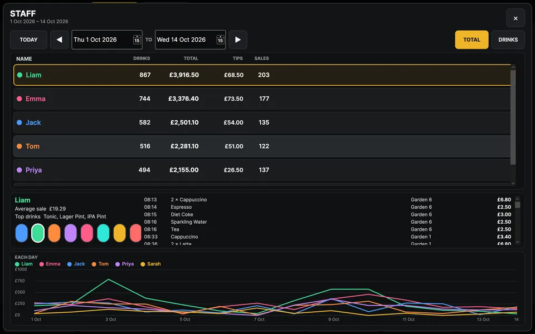This screenshot has width=535, height=334.
Task: Pick the selected green colour swatch
Action: click(38, 233)
